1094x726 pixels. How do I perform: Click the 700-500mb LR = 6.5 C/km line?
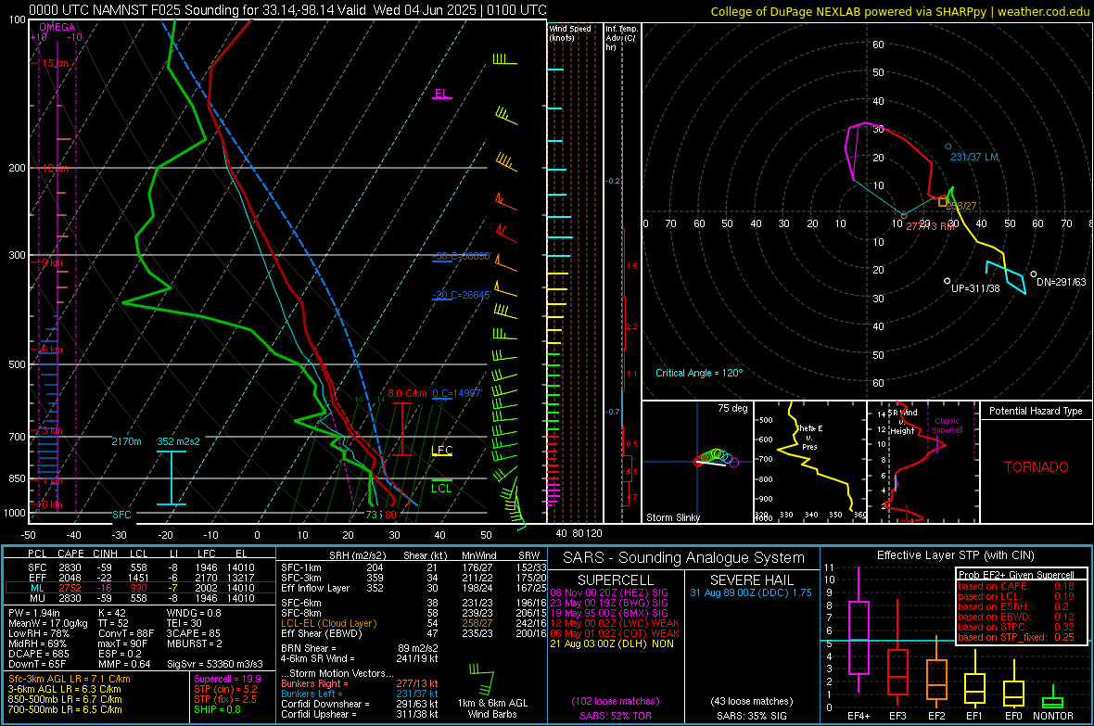(65, 709)
